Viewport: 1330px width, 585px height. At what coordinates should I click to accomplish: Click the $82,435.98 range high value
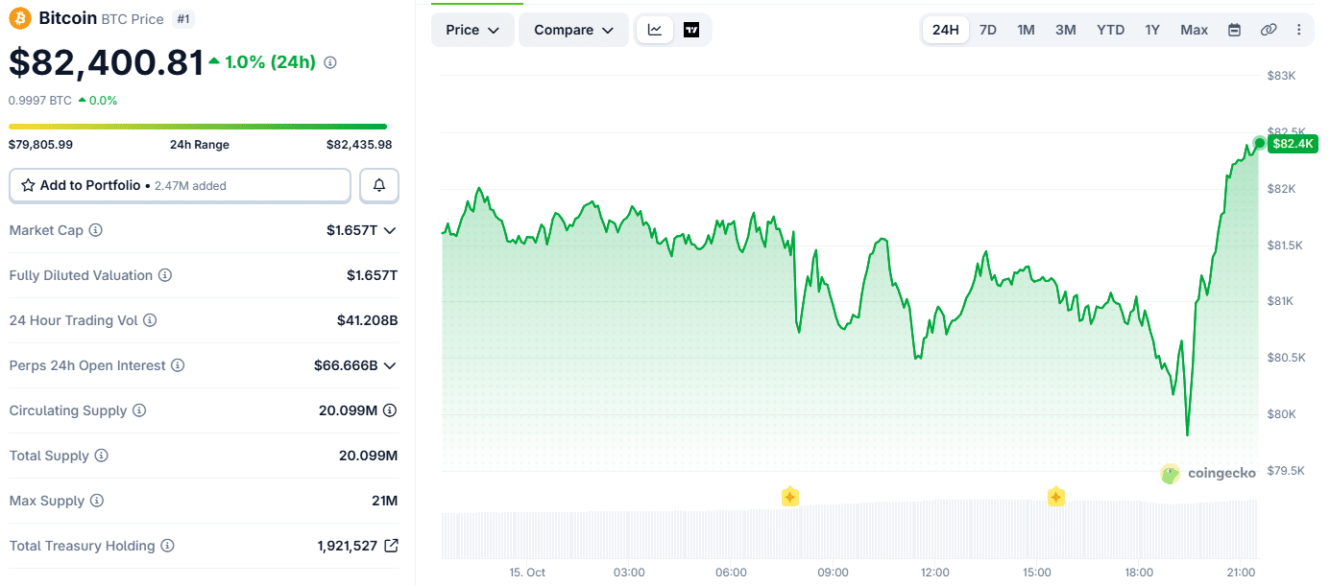point(359,145)
